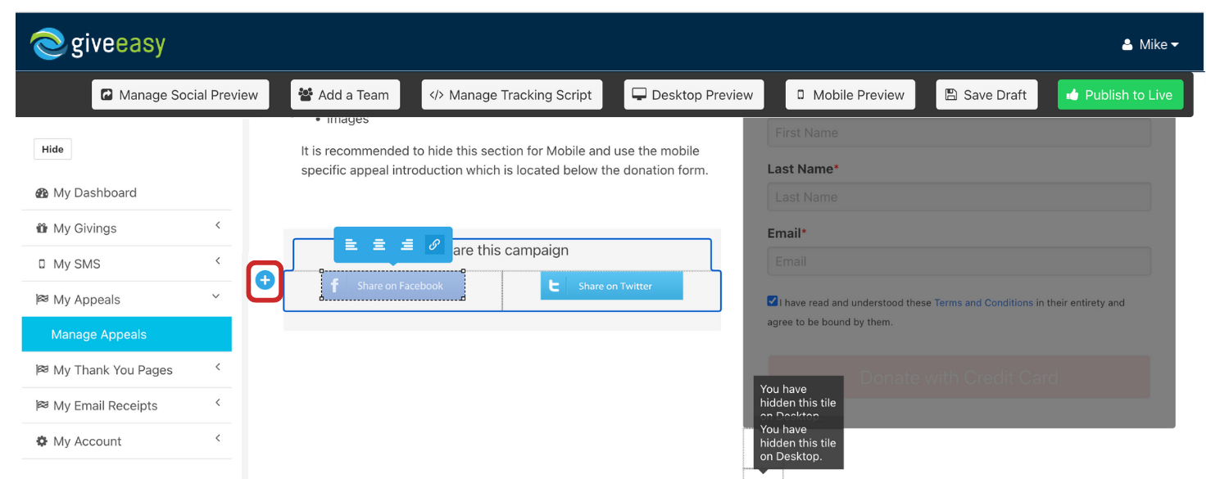Screen dimensions: 1229x479
Task: Click the Facebook icon on the share tile
Action: [334, 285]
